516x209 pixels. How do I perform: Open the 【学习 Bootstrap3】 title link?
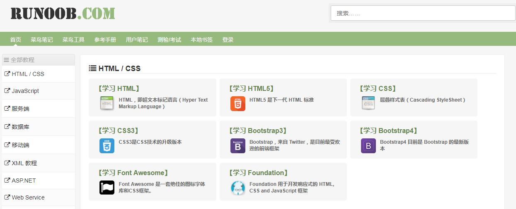point(258,131)
